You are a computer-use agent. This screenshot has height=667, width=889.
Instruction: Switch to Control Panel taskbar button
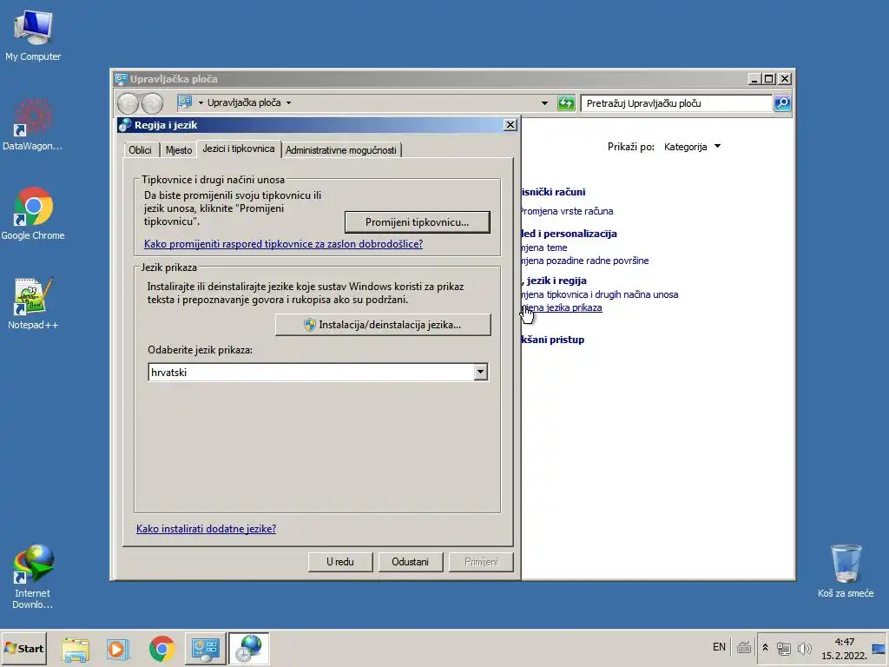pyautogui.click(x=205, y=649)
